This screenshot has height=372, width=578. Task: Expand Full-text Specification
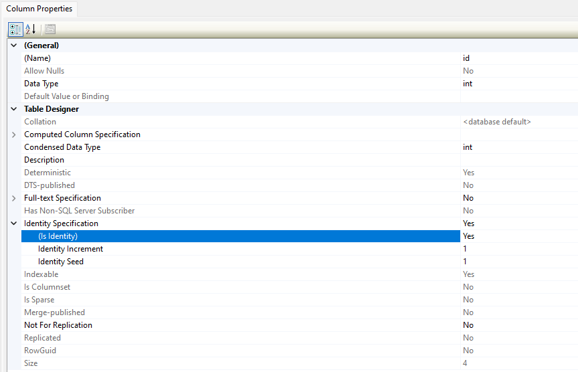pyautogui.click(x=14, y=198)
